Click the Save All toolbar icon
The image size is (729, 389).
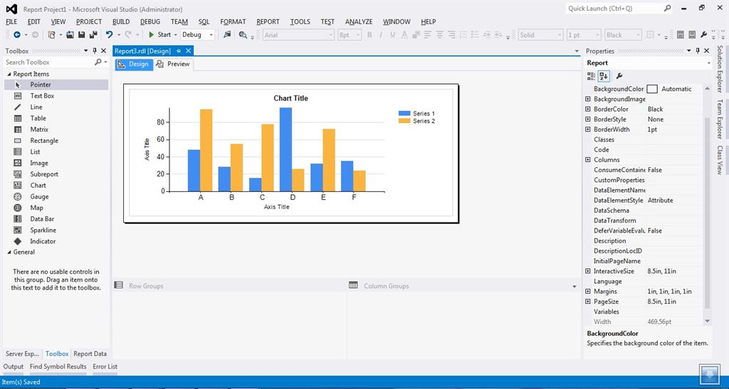click(x=93, y=35)
